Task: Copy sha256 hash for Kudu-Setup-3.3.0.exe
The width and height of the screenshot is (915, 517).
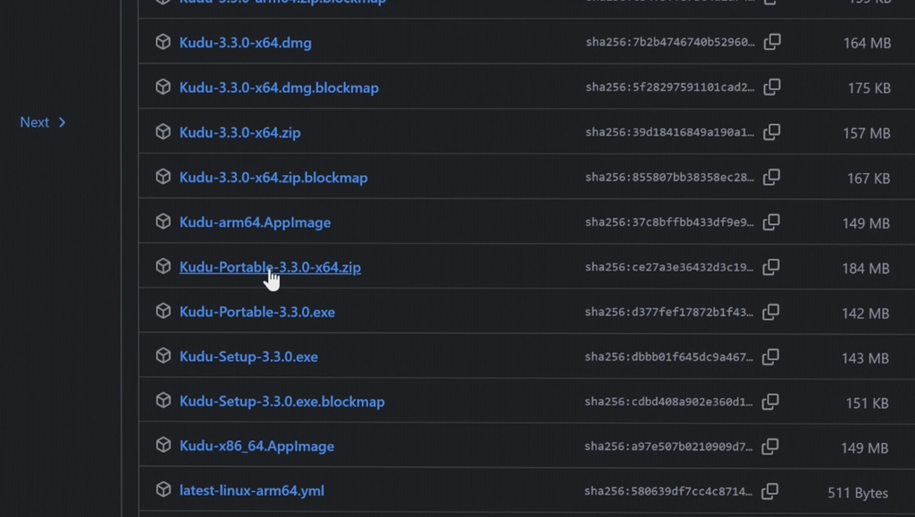Action: click(x=771, y=356)
